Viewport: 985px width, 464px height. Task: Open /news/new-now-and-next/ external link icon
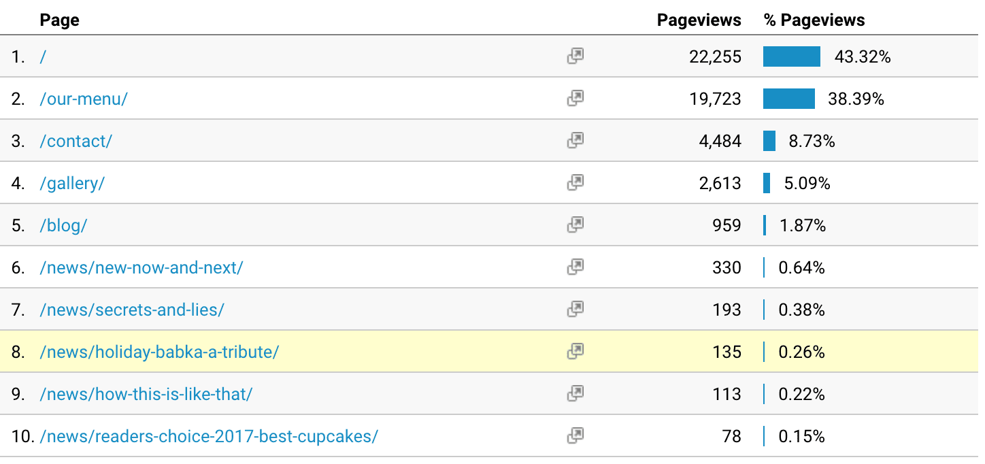575,267
